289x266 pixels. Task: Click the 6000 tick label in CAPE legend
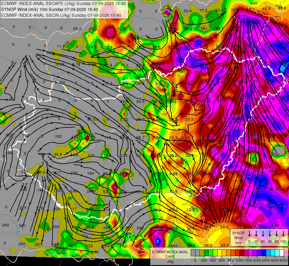tap(284, 260)
